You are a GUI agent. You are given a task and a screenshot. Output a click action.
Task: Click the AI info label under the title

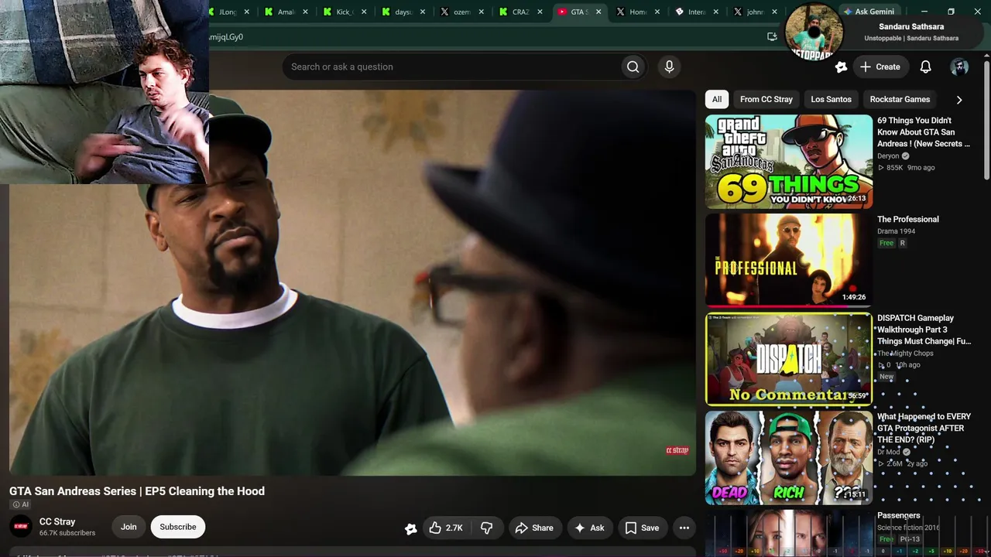click(21, 504)
